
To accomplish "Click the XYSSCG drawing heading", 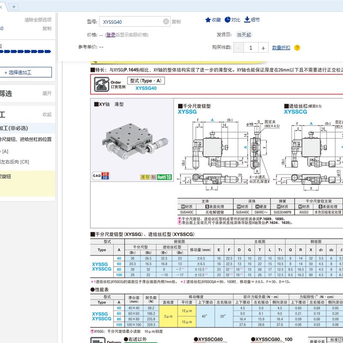I will tap(295, 112).
